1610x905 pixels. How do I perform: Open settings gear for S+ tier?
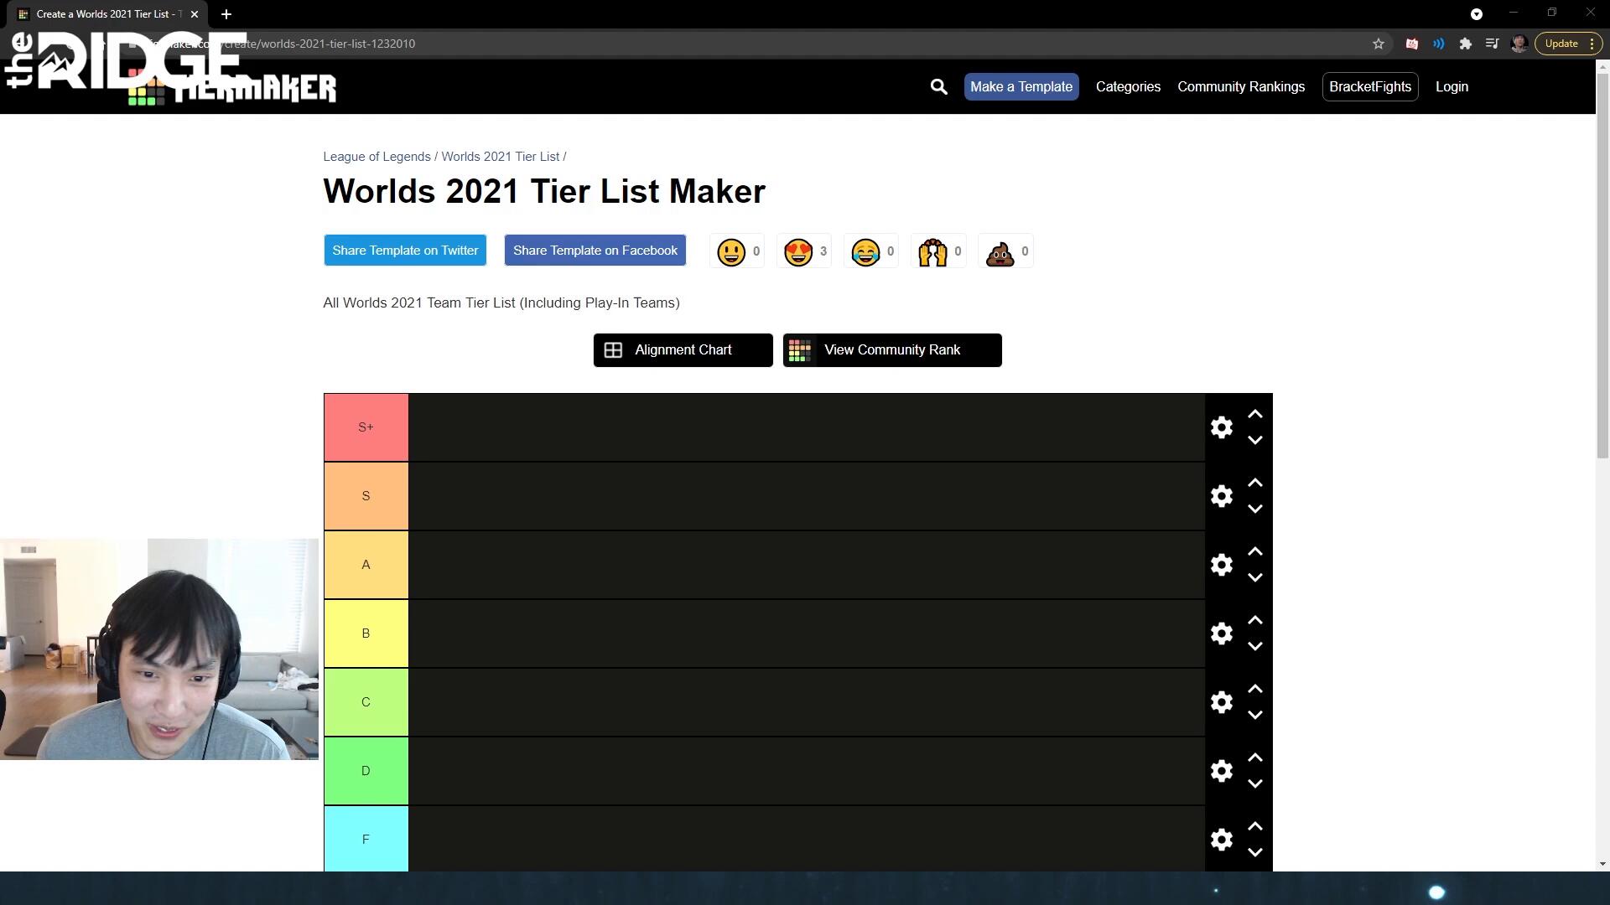[x=1222, y=427]
